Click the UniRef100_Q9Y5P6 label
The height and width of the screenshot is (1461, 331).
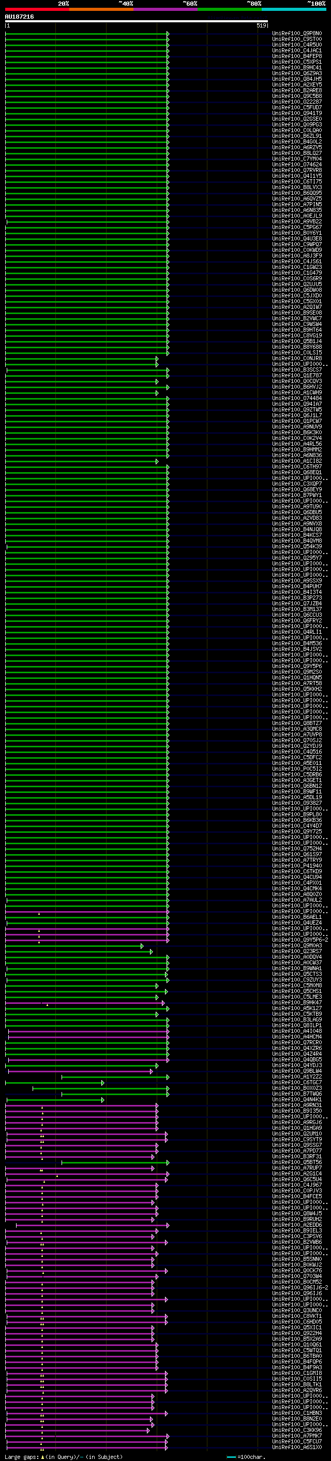296,666
